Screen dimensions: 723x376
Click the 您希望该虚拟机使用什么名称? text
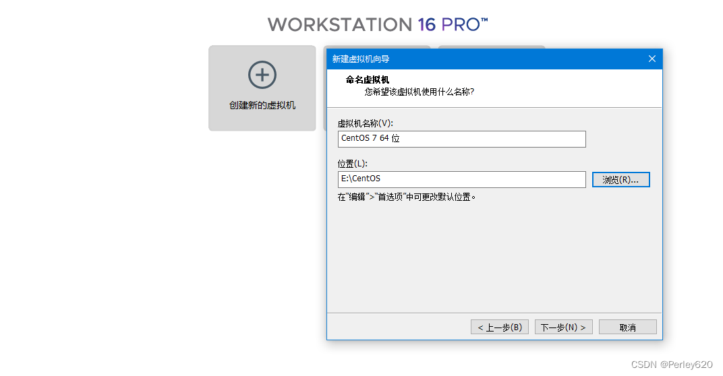(x=419, y=92)
